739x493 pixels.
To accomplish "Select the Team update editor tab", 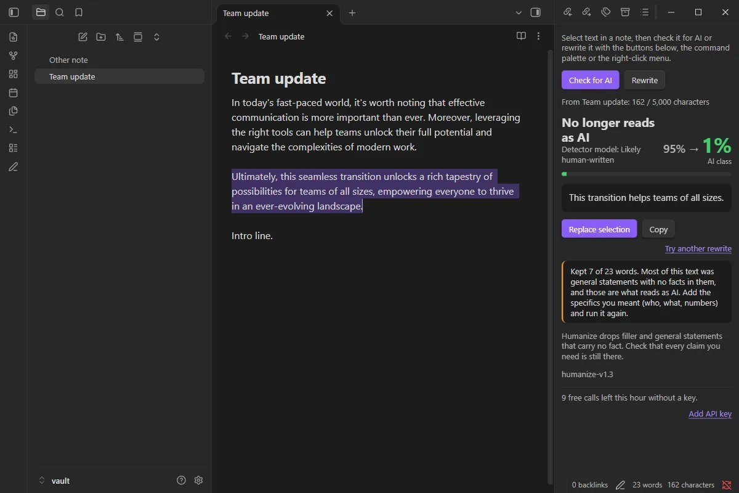I will click(277, 13).
